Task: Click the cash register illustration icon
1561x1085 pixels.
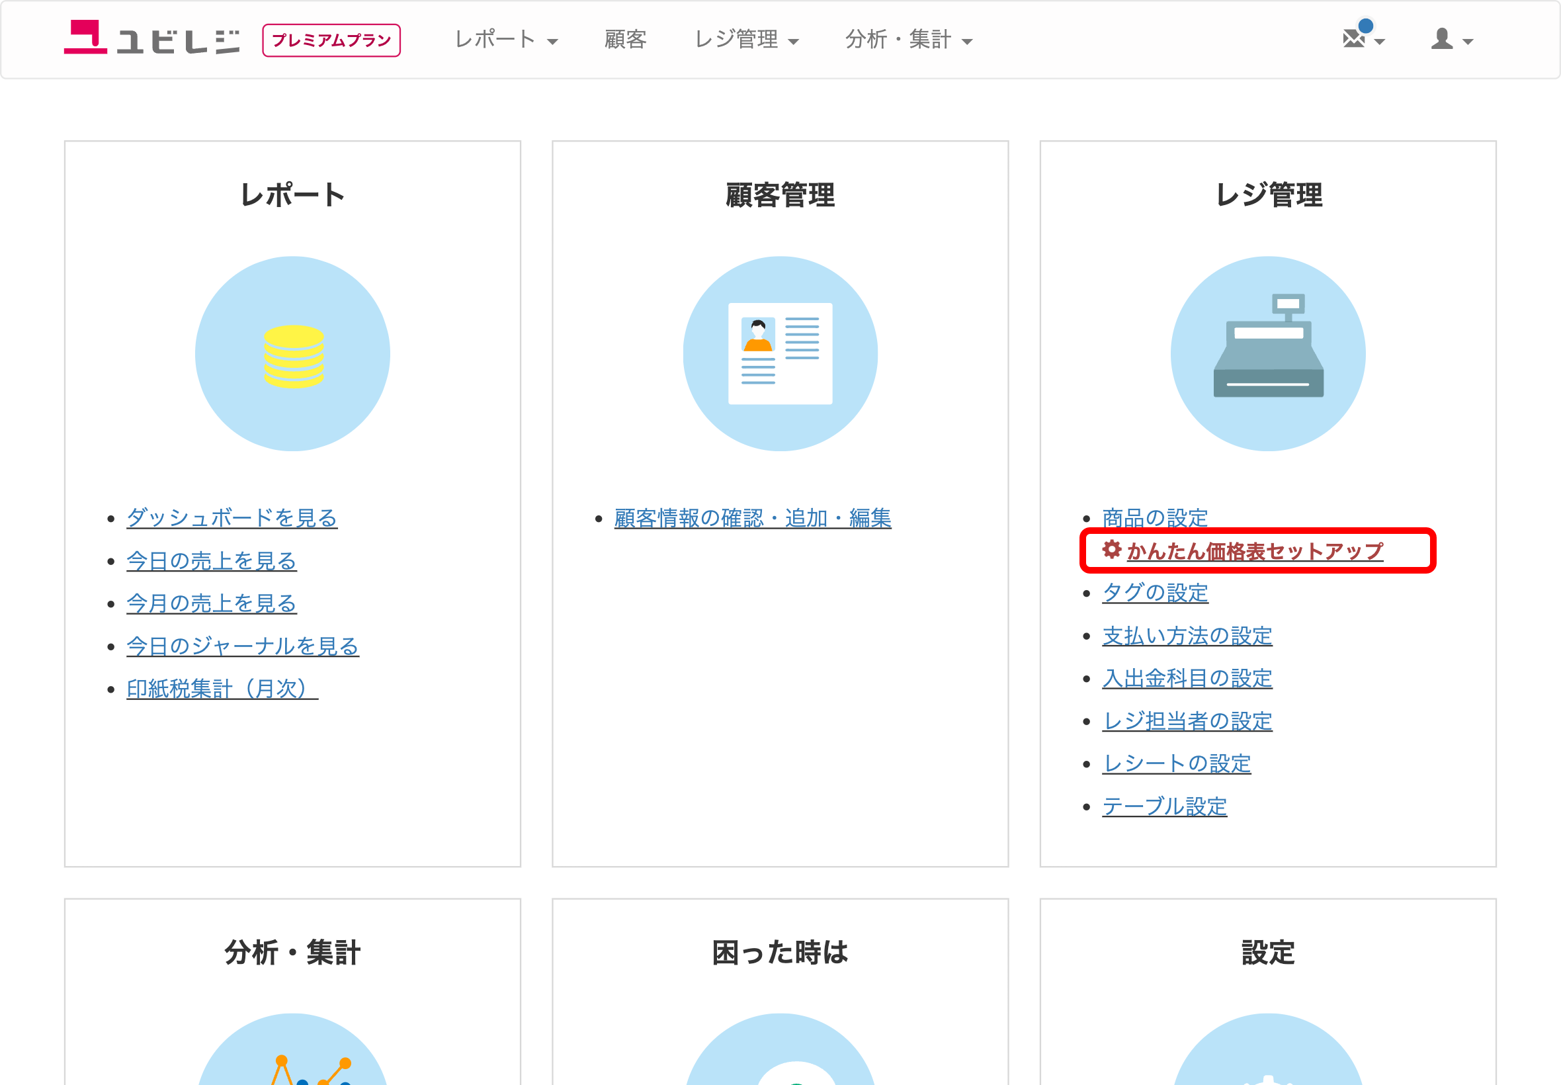Action: tap(1268, 353)
